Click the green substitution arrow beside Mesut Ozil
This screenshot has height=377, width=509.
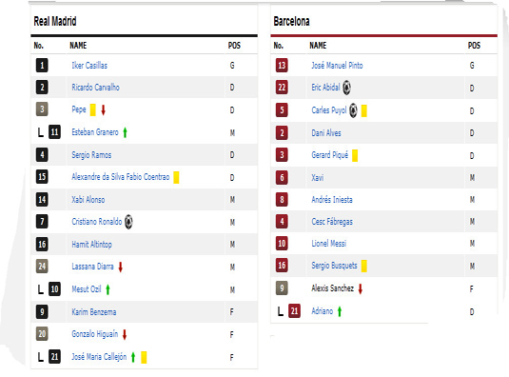pyautogui.click(x=108, y=289)
